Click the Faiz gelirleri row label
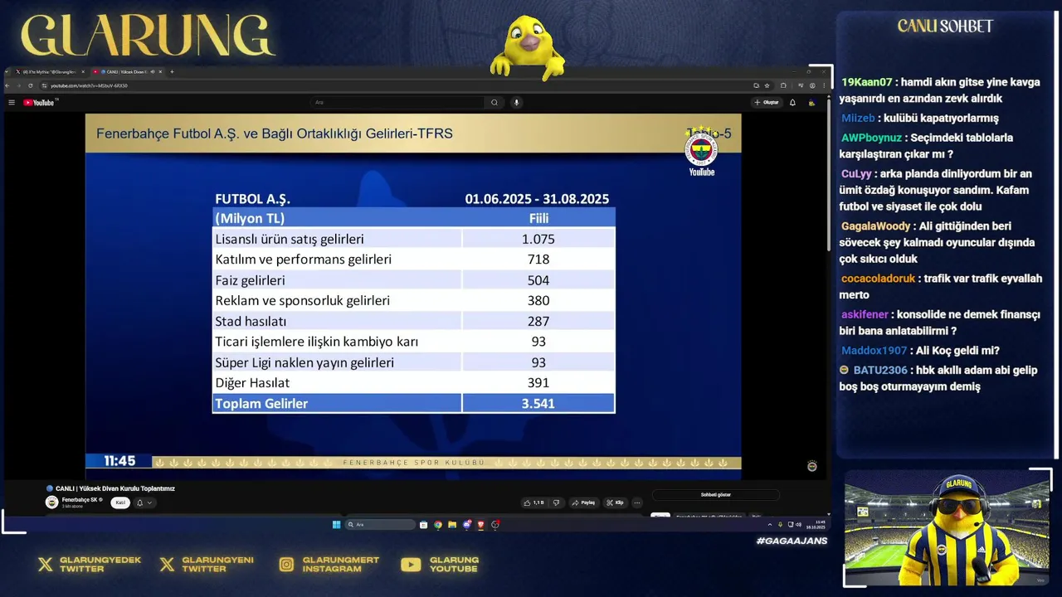 250,280
